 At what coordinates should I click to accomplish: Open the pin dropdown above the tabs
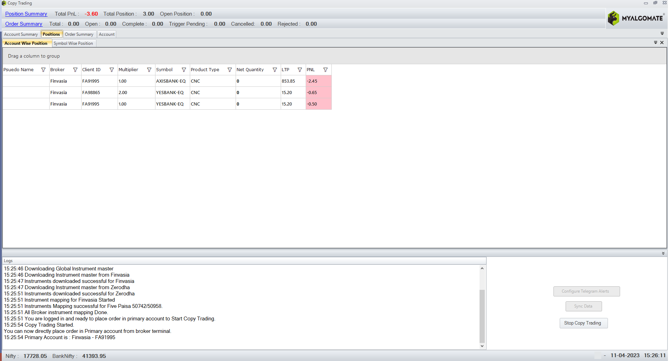662,34
